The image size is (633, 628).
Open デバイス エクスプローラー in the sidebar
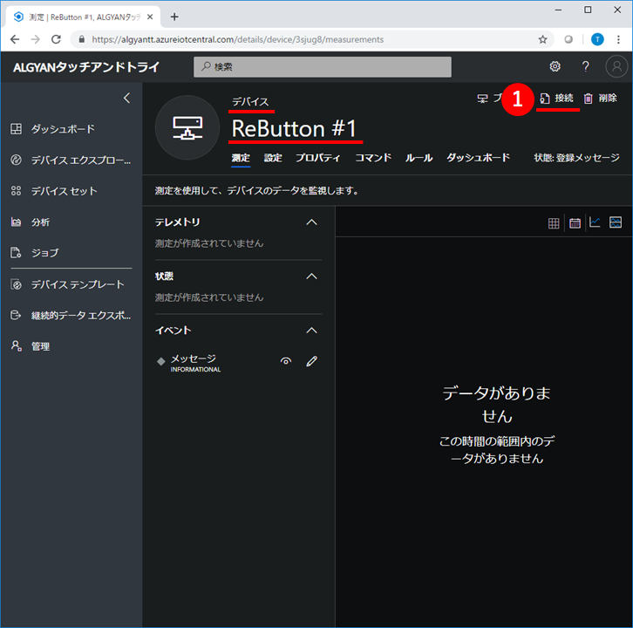click(x=71, y=160)
